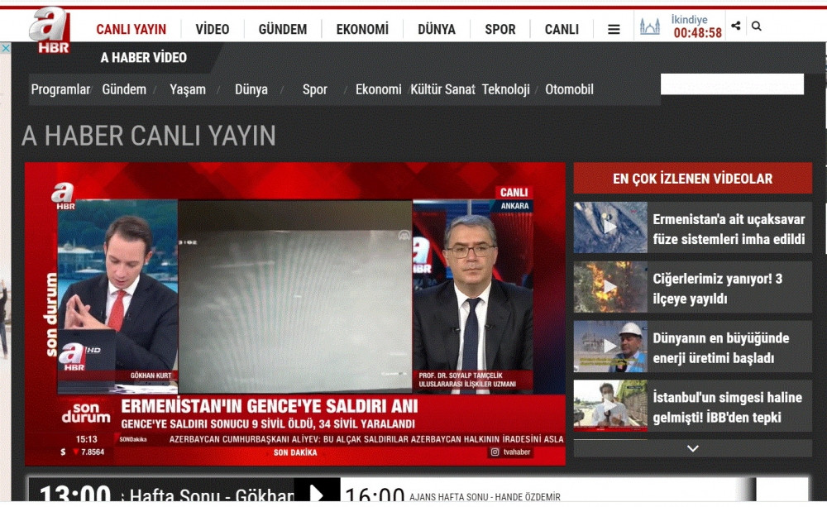The width and height of the screenshot is (827, 507).
Task: Click EN ÇOK İZLENEN VİDEOLAR header
Action: point(692,179)
